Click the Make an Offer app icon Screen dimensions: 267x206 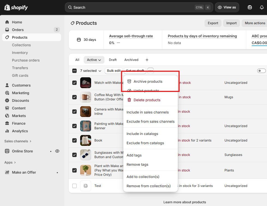coord(7,172)
